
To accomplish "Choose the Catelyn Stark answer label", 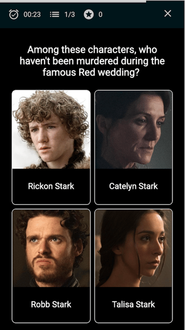I will tap(134, 186).
